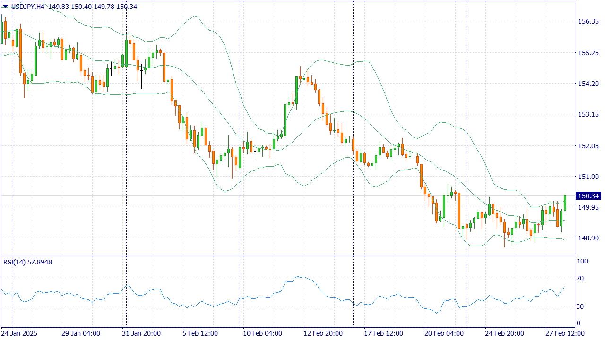Click the 148.90 price axis label
The width and height of the screenshot is (605, 340).
(x=588, y=238)
